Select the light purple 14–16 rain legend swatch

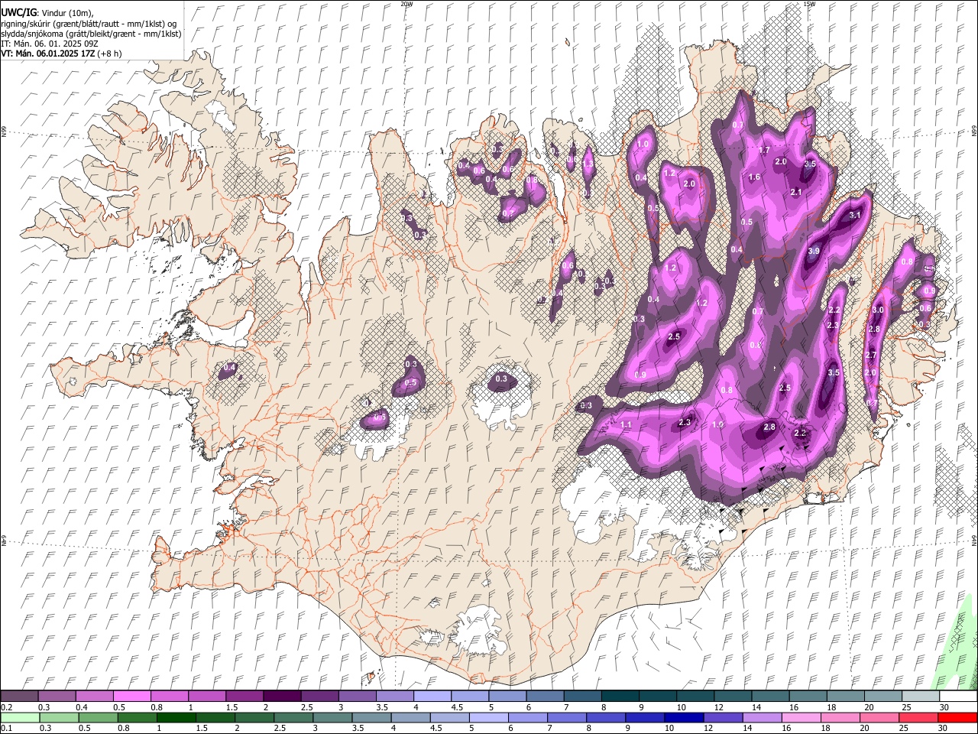pos(762,717)
